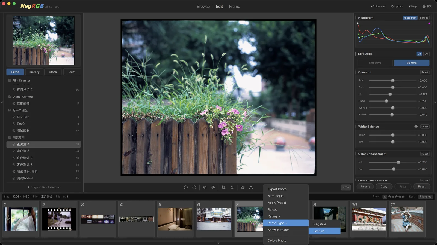Viewport: 437px width, 245px height.
Task: Open the 客户测试 2 film
Action: point(44,158)
